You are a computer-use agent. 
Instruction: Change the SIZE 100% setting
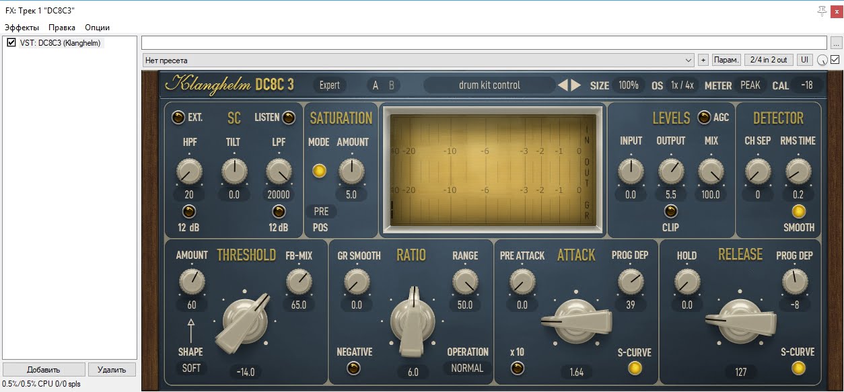click(629, 85)
